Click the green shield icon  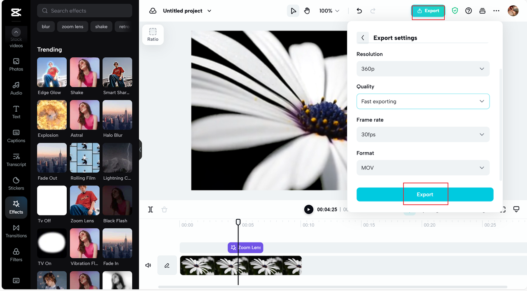(x=455, y=11)
